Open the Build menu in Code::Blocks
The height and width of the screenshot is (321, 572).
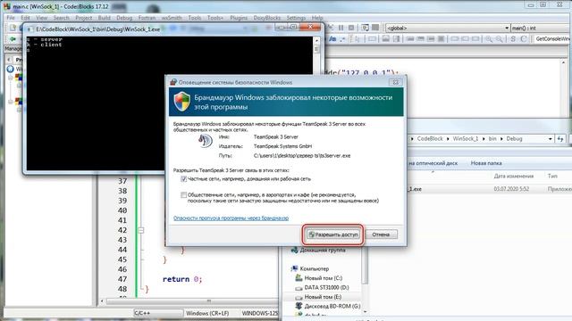coord(104,18)
